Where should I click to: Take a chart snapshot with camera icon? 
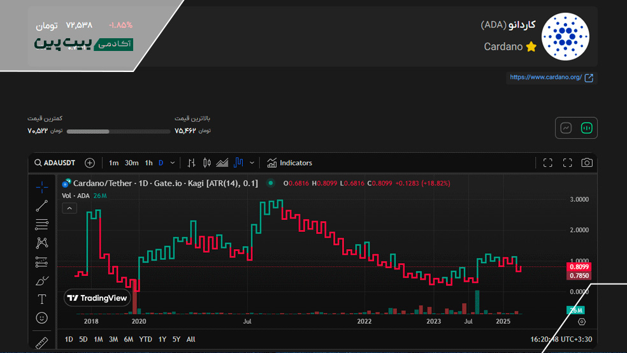tap(587, 162)
